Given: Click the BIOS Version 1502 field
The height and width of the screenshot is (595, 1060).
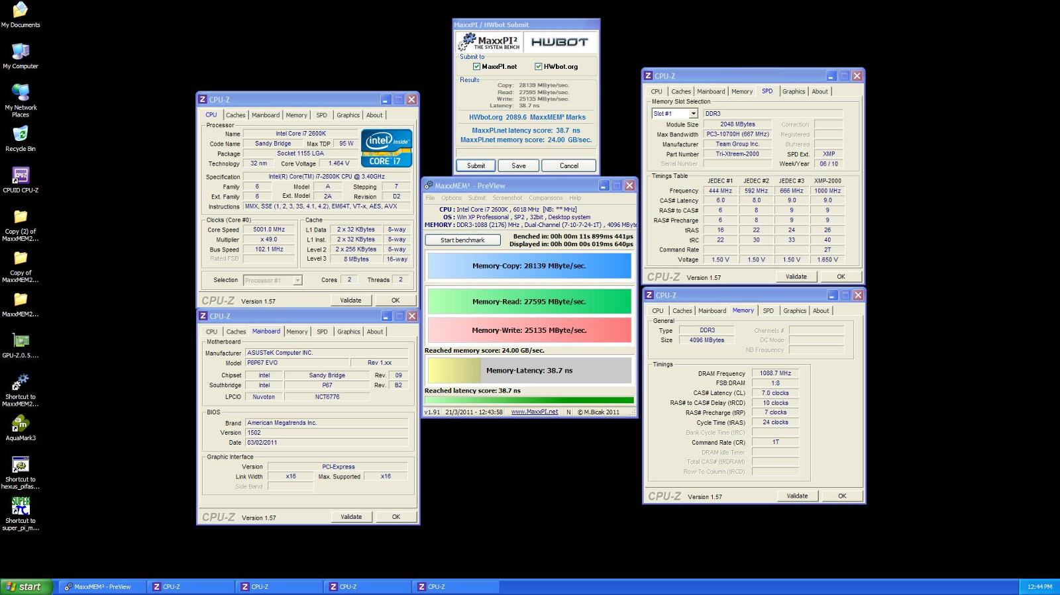Looking at the screenshot, I should tap(327, 433).
